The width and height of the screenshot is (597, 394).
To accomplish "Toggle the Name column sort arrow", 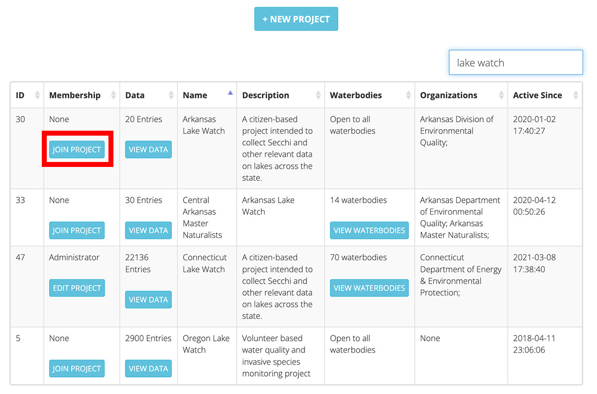I will click(230, 93).
